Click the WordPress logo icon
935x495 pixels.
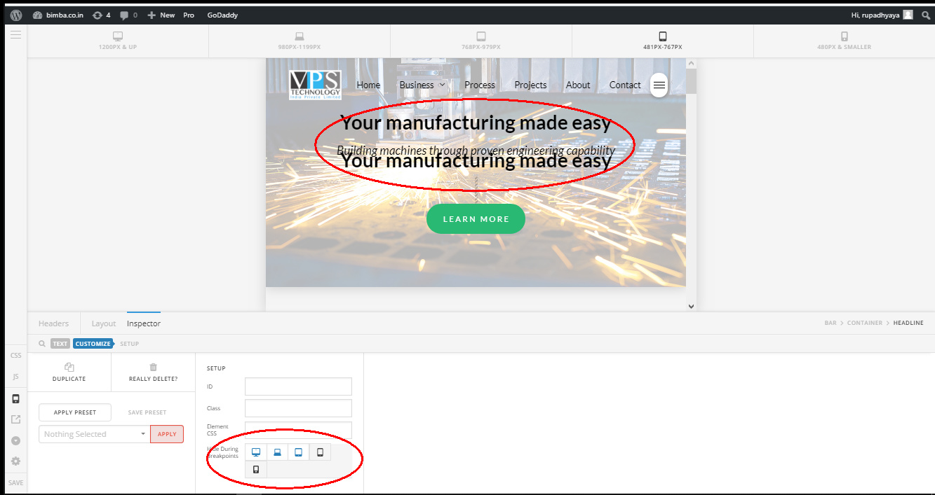click(x=15, y=15)
